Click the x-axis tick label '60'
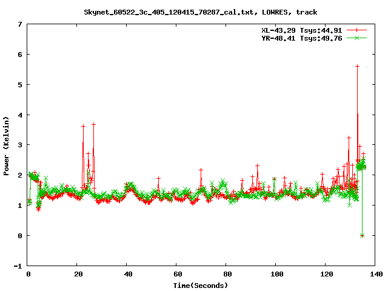This screenshot has width=388, height=291. 178,274
